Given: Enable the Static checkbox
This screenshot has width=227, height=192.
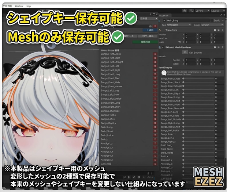Looking at the screenshot, I should (212, 20).
